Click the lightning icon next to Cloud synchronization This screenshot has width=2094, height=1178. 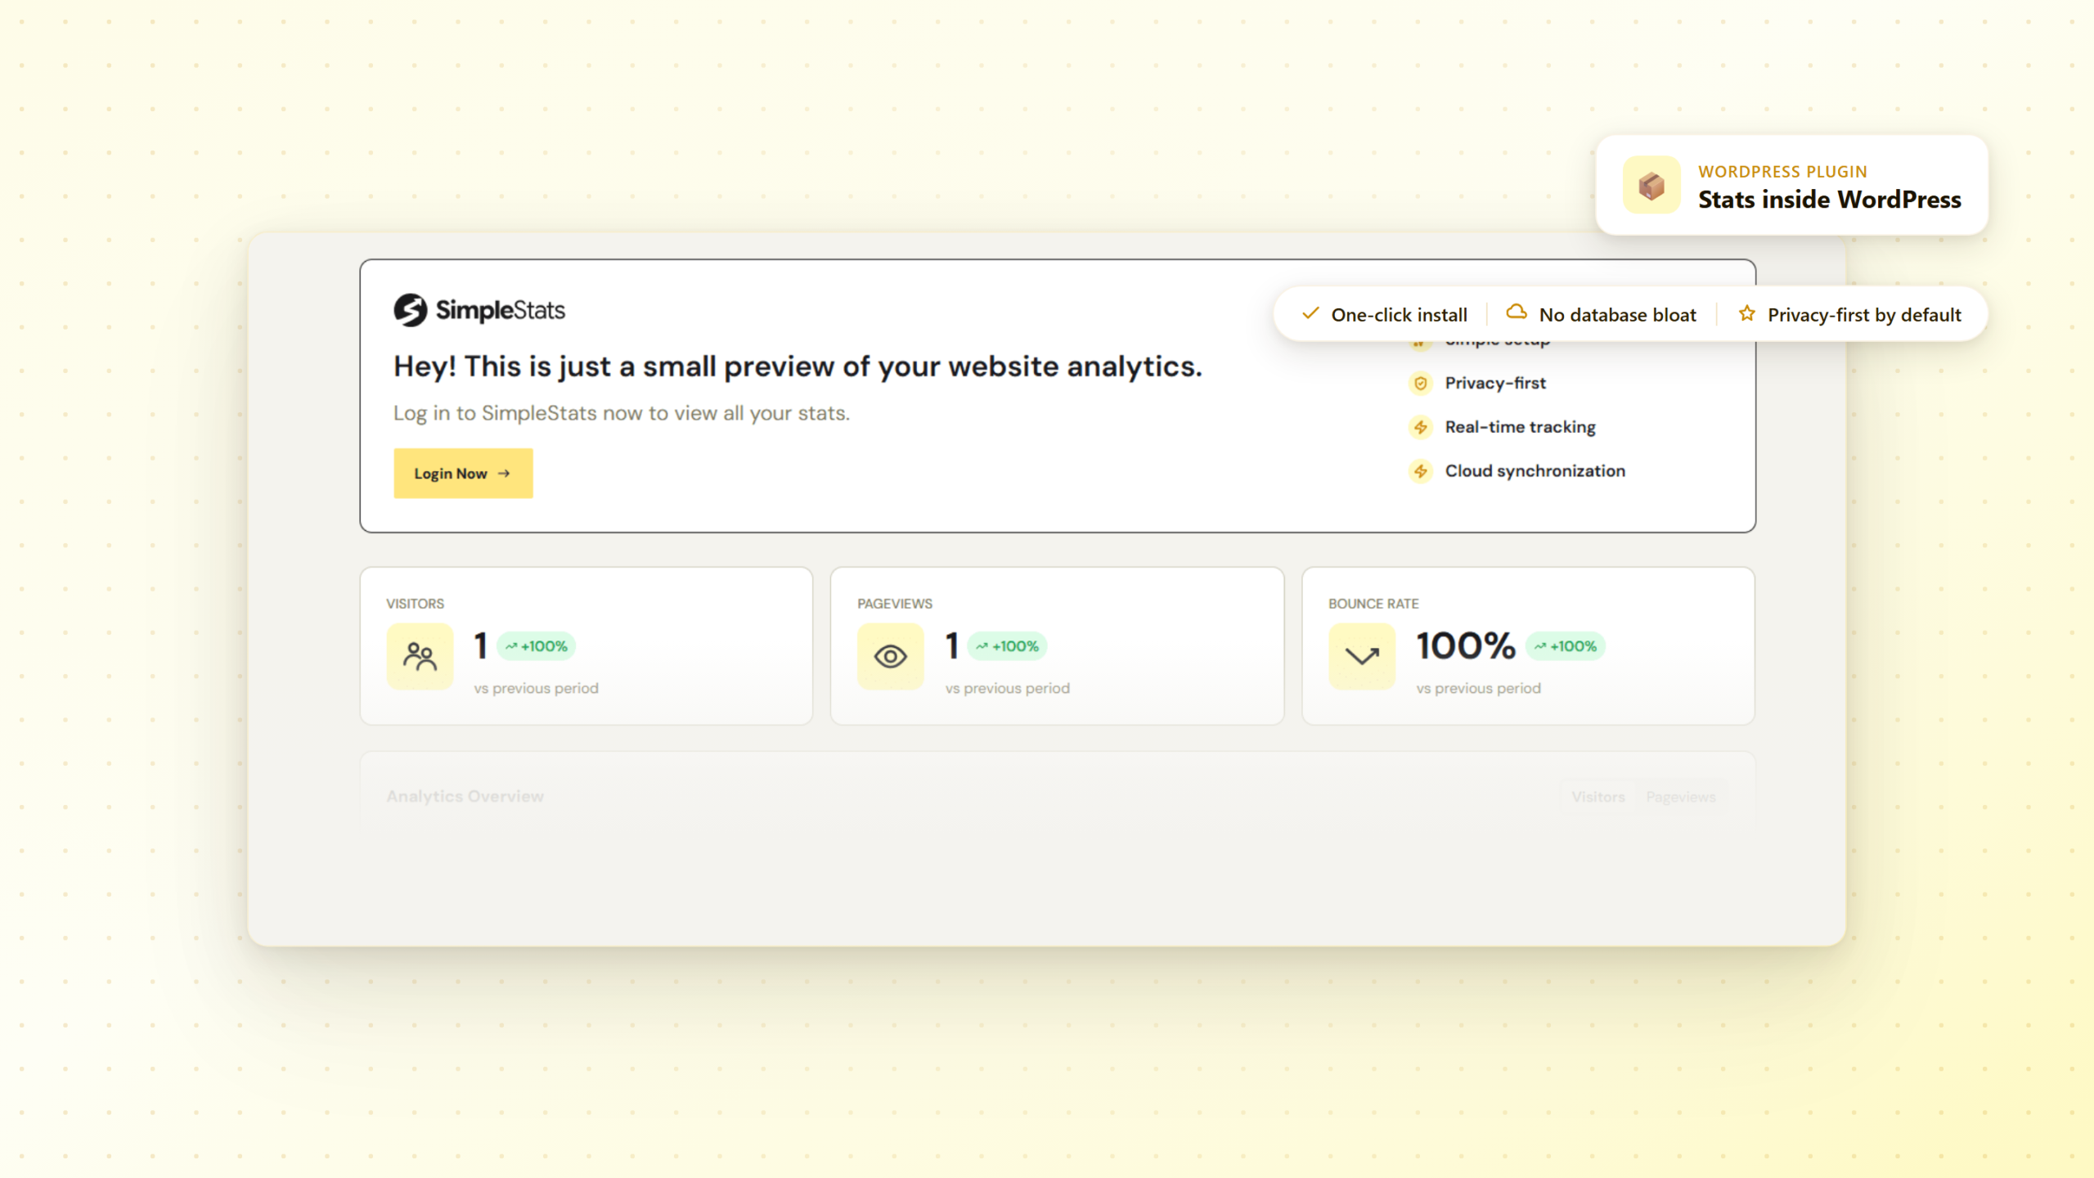pos(1421,471)
